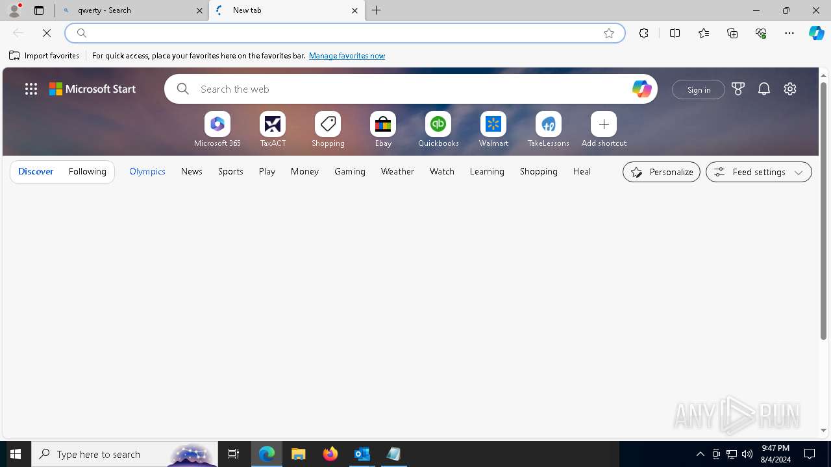This screenshot has height=467, width=831.
Task: Click the taskbar search box
Action: (125, 454)
